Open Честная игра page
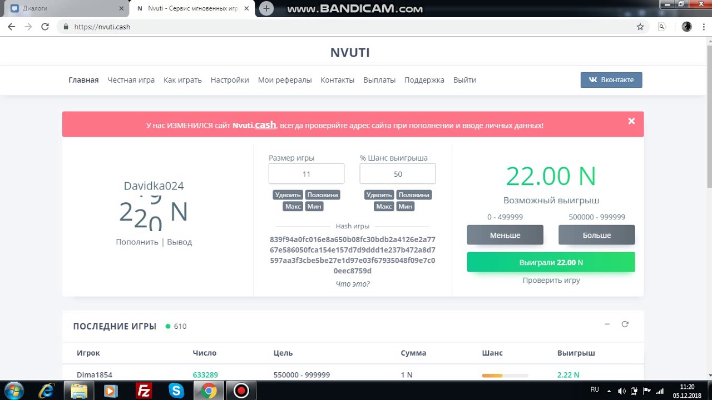 pos(131,80)
